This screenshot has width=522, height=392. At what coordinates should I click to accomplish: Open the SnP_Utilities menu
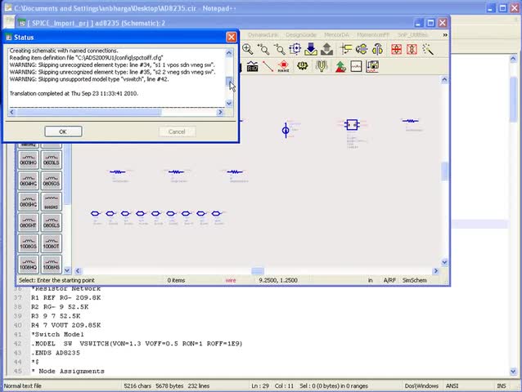[412, 35]
